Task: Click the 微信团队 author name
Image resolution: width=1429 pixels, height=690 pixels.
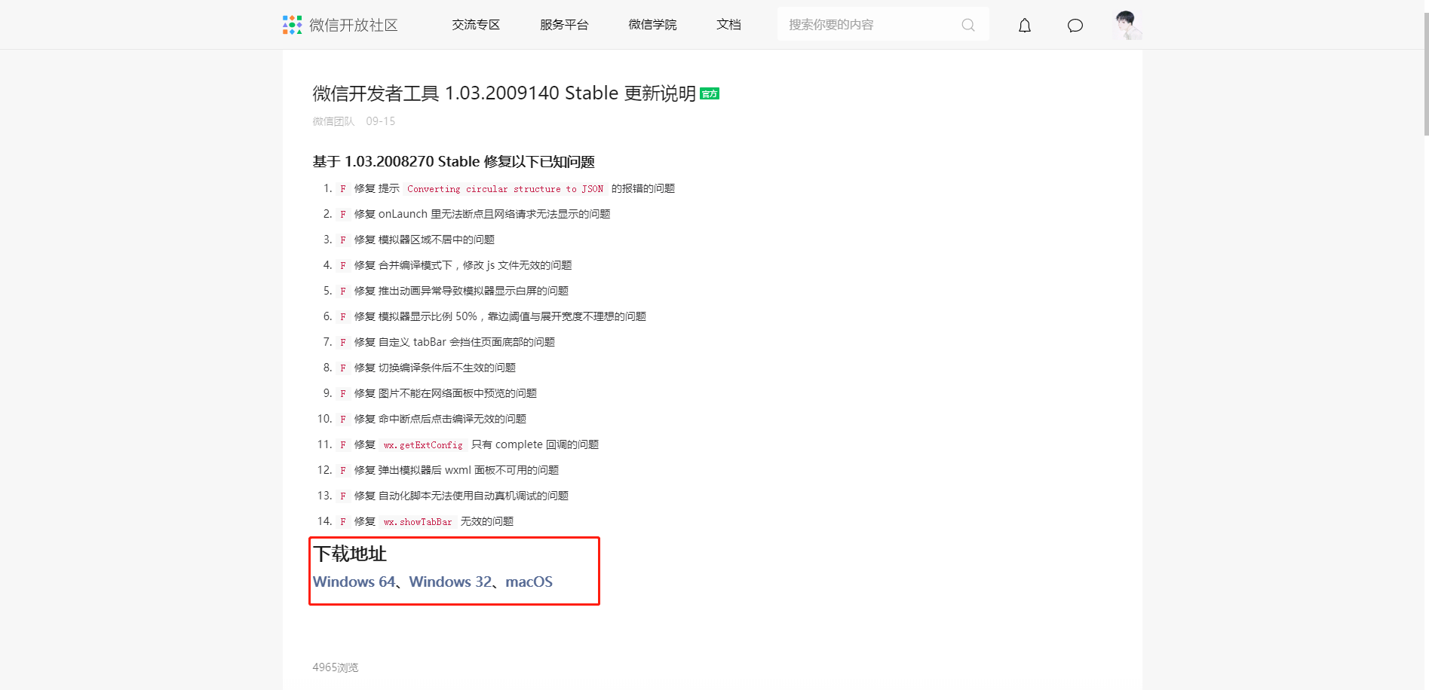Action: click(333, 121)
